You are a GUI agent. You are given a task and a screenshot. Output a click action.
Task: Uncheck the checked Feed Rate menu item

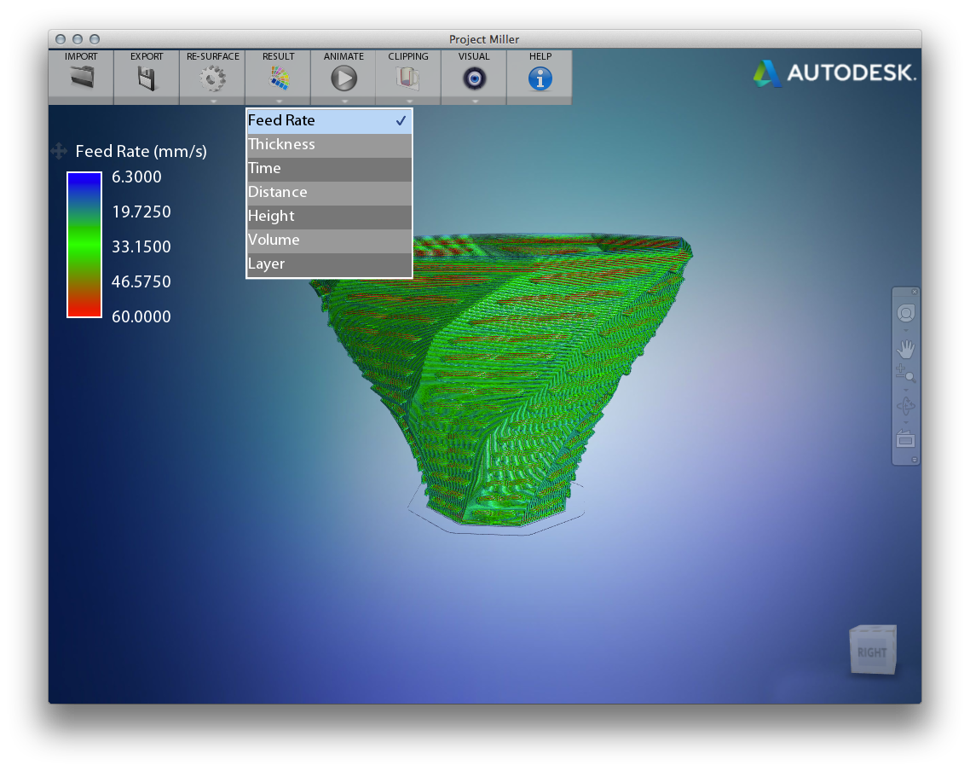pos(328,121)
